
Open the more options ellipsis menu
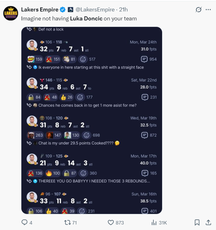(208, 10)
